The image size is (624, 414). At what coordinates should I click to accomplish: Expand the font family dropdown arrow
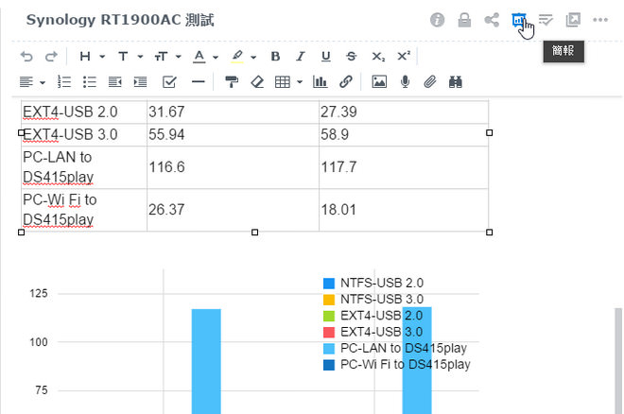(140, 57)
